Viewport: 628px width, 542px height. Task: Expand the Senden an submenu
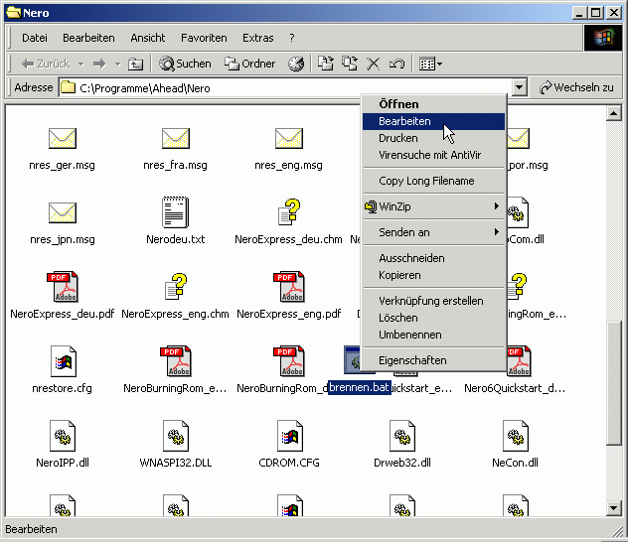[x=433, y=232]
